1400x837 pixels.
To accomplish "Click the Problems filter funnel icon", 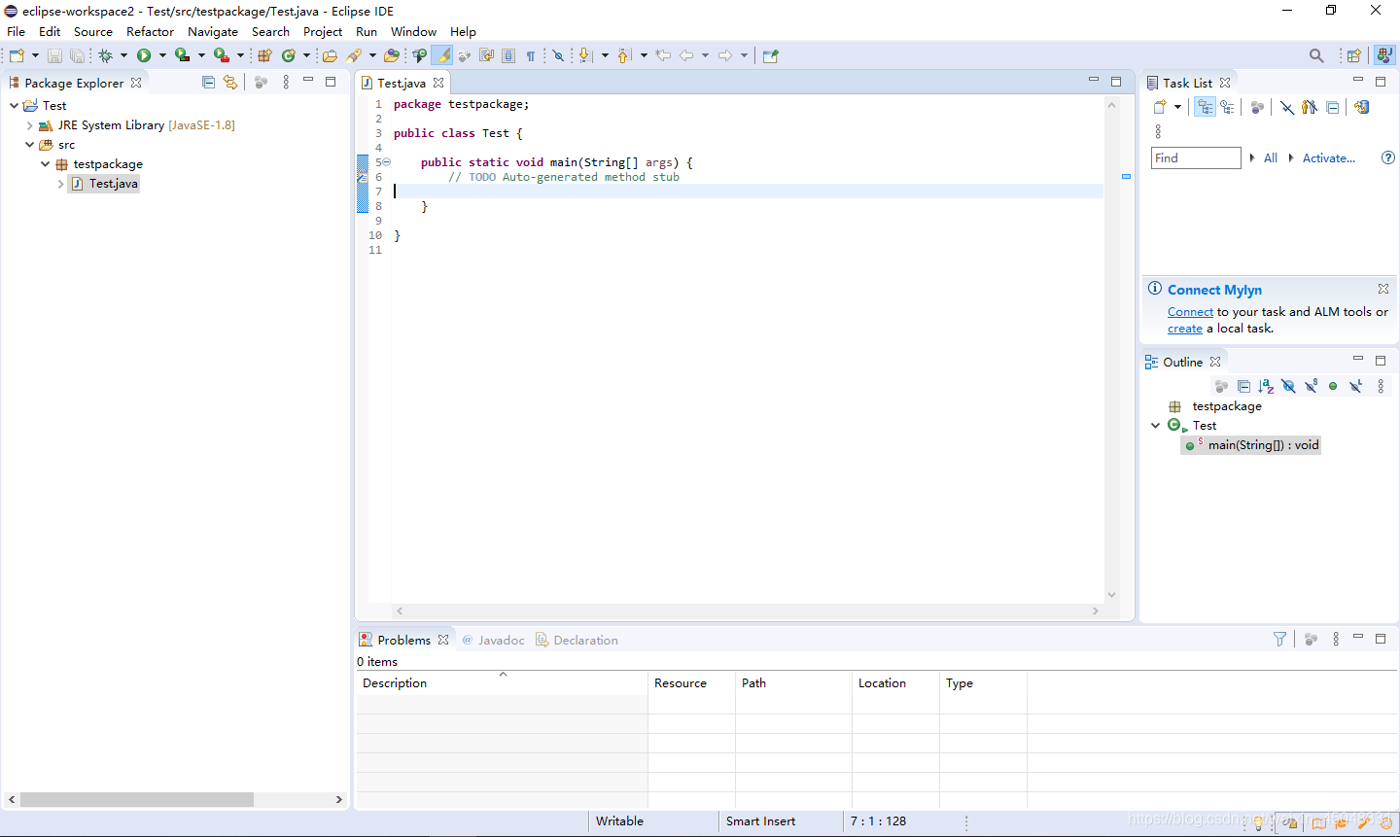I will (1279, 639).
